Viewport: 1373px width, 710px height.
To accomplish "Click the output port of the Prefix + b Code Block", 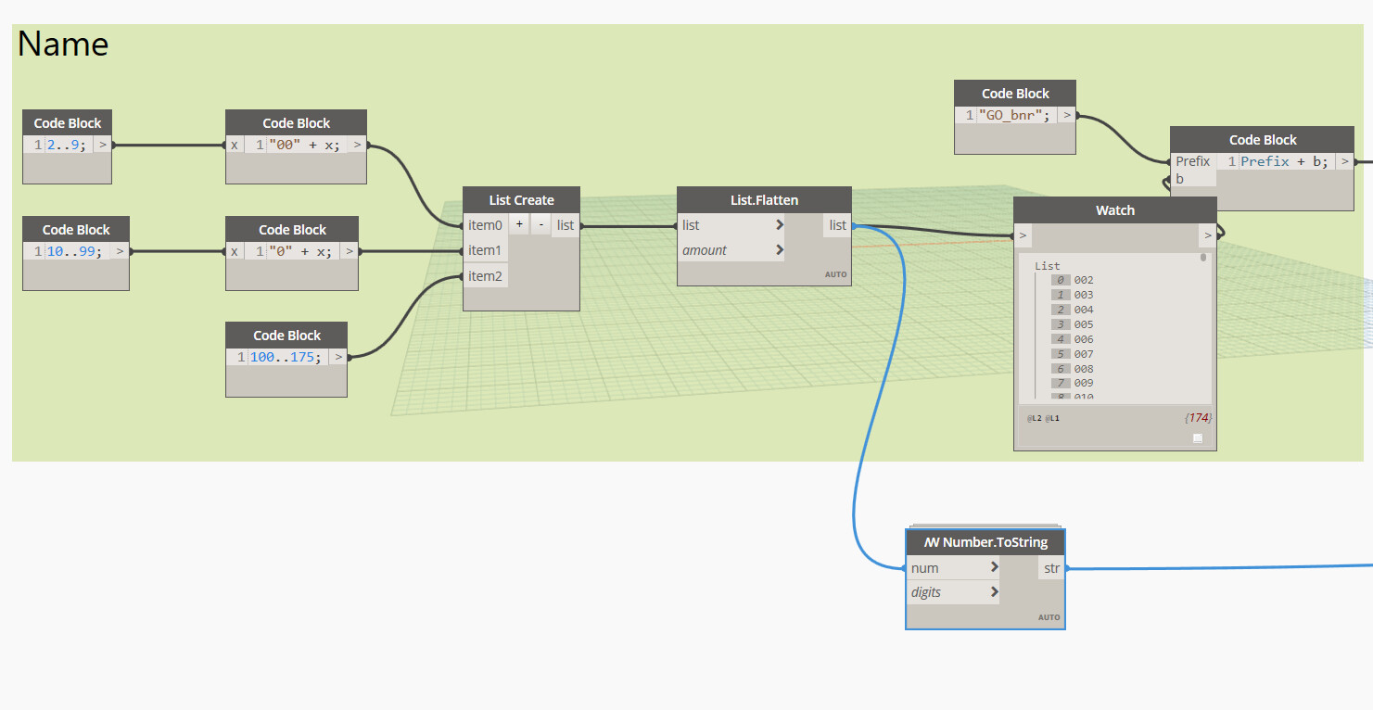I will point(1344,161).
